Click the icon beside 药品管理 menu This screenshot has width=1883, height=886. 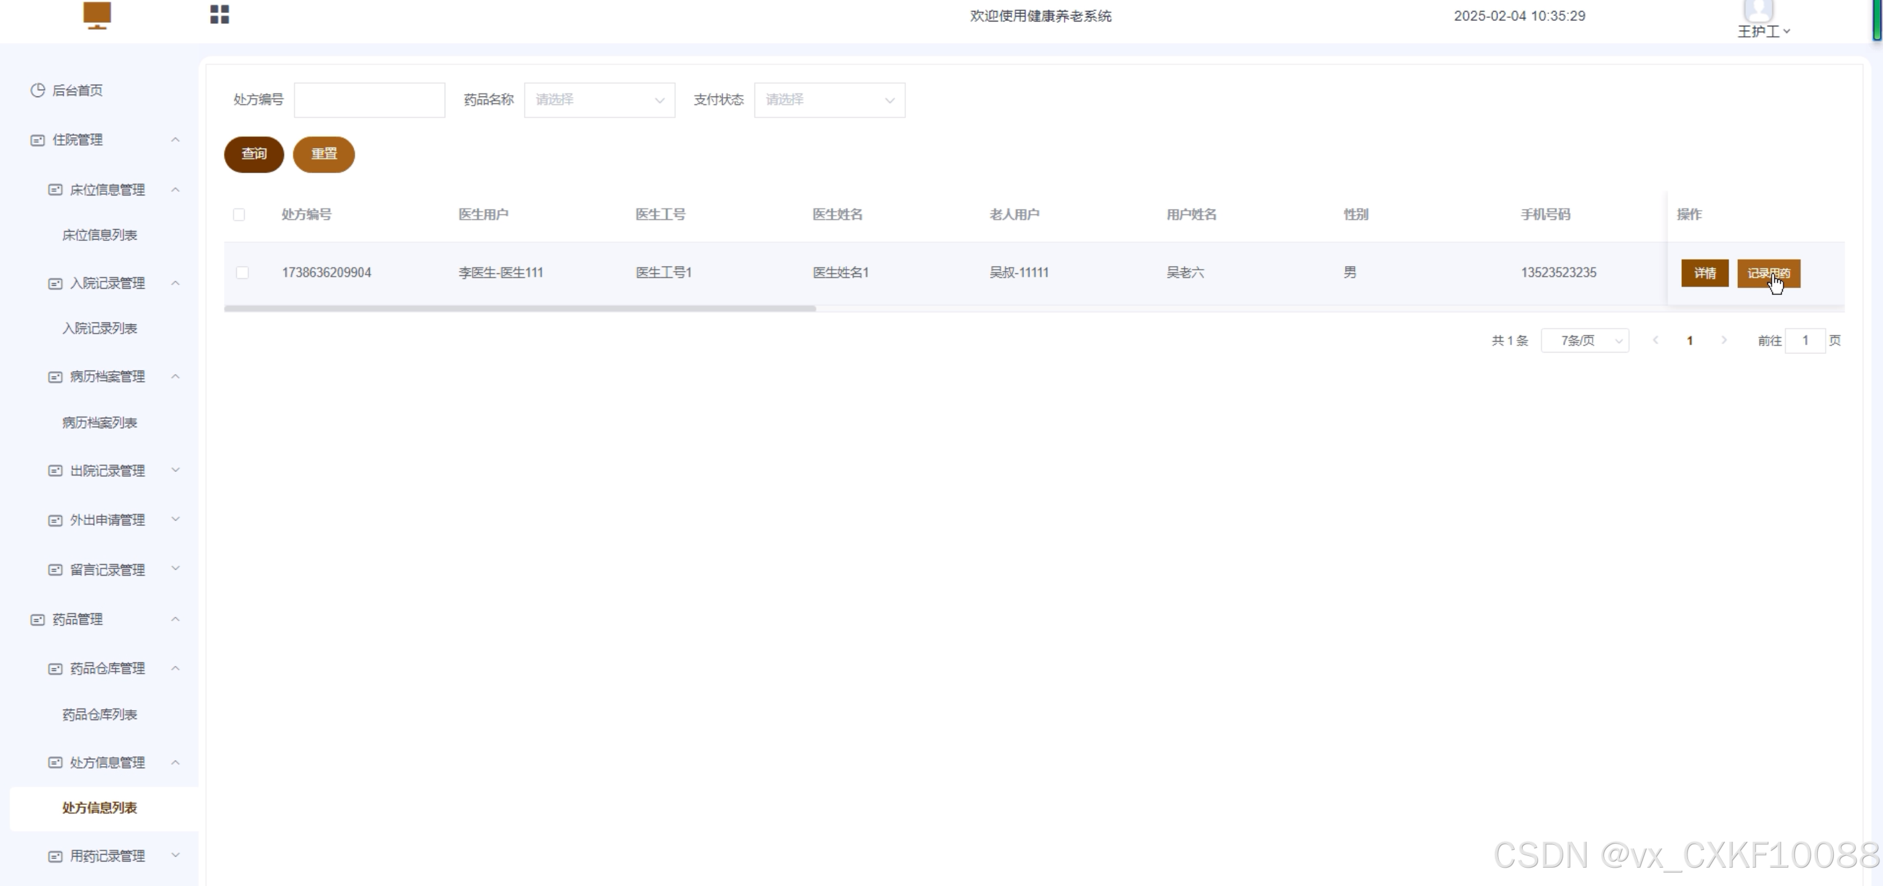tap(38, 619)
